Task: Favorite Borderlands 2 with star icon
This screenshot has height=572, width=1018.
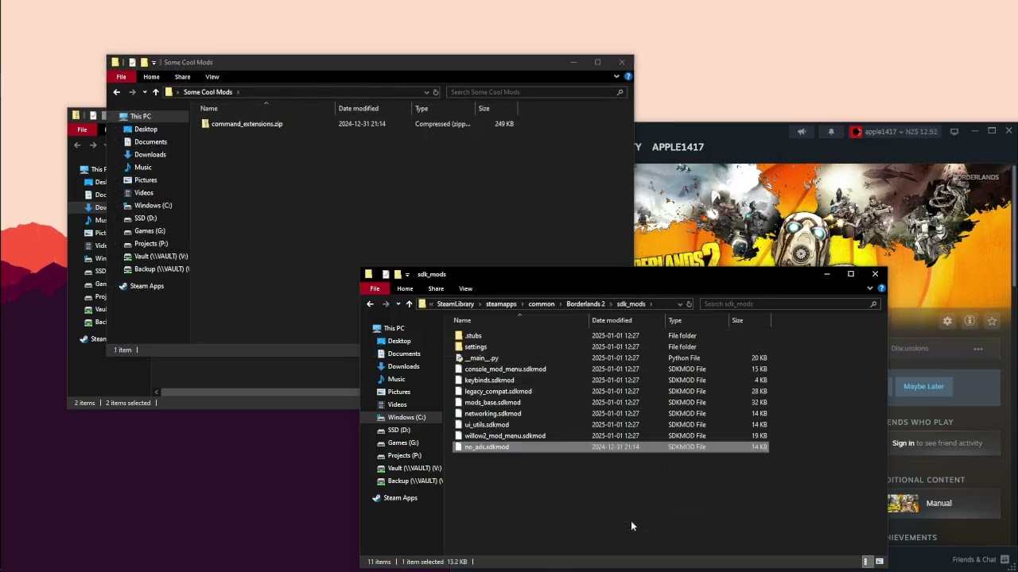Action: (992, 321)
